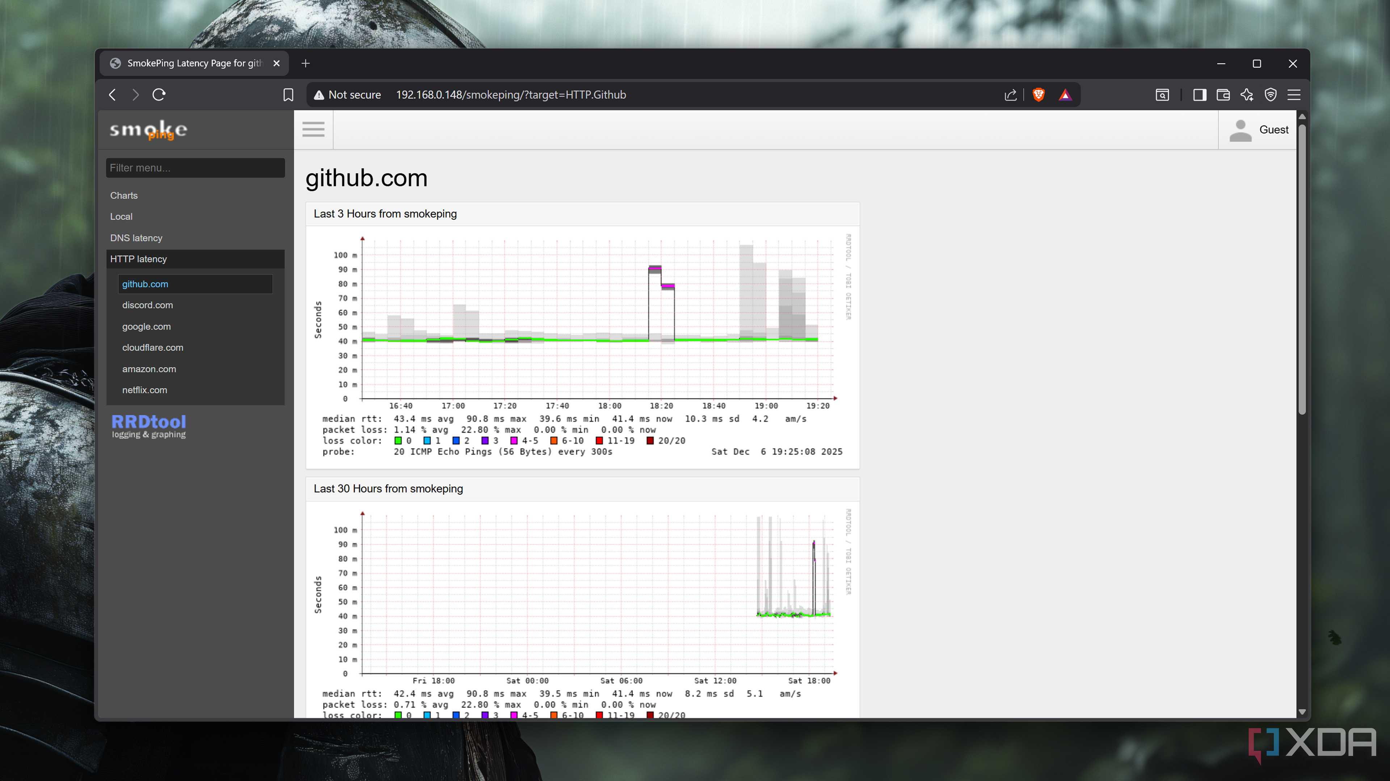Expand the DNS latency section

(x=136, y=238)
